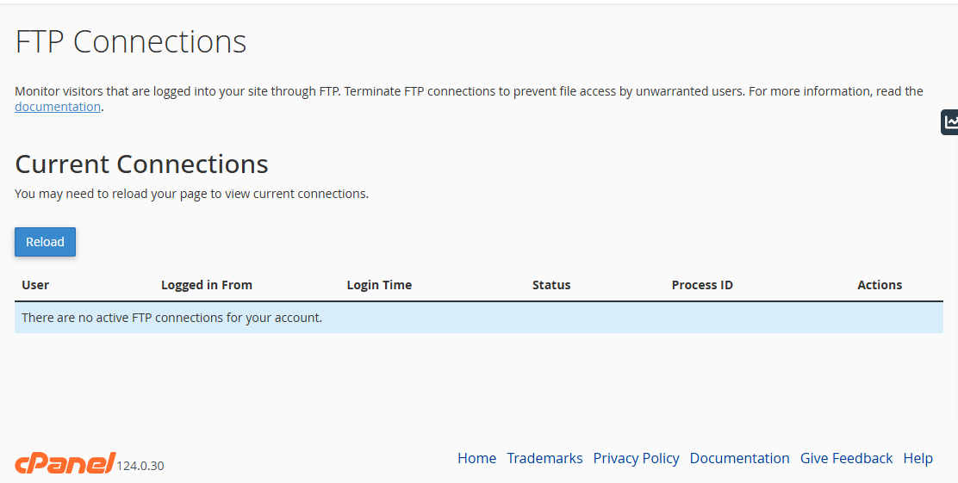The image size is (958, 483).
Task: Open the Help link in footer
Action: point(918,458)
